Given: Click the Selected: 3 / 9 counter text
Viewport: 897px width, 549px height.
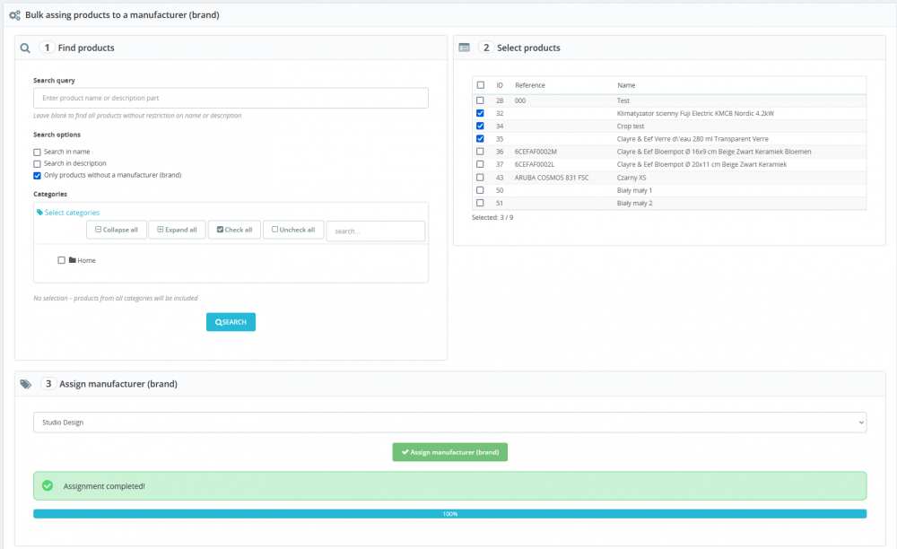Looking at the screenshot, I should tap(492, 217).
